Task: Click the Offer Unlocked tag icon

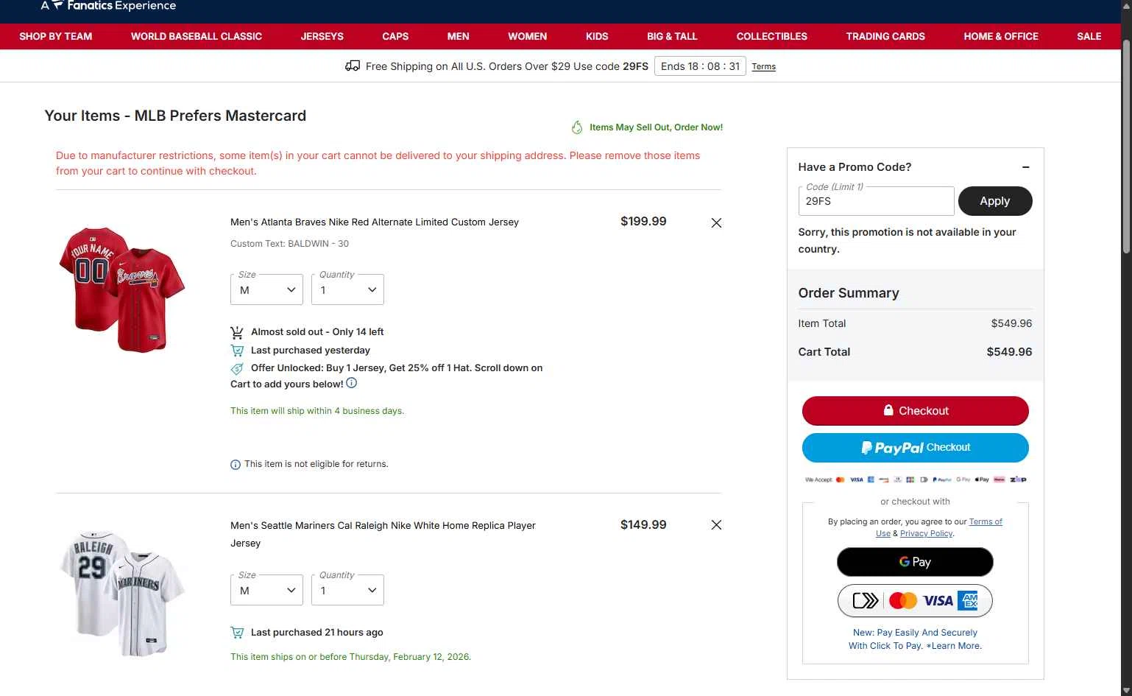Action: (x=237, y=368)
